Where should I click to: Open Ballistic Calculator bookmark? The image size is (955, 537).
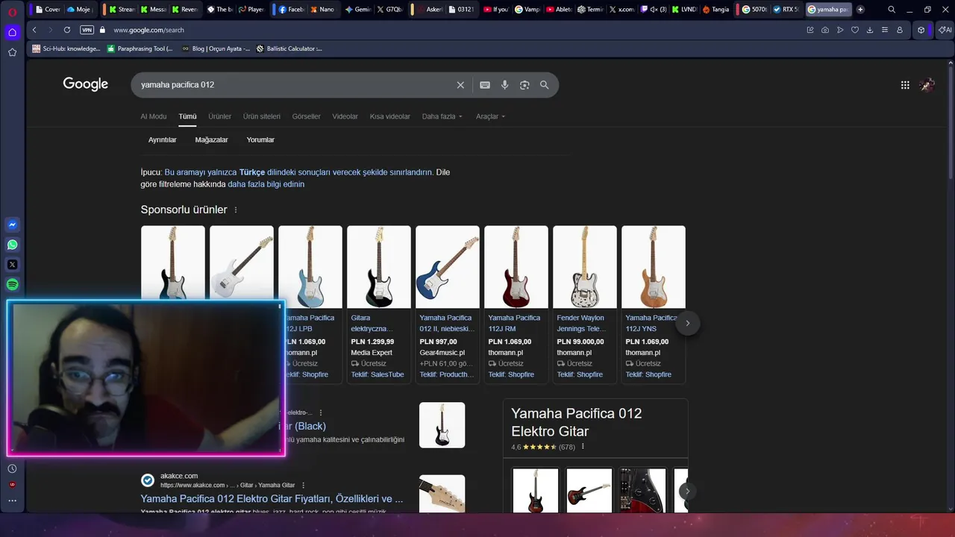[289, 48]
